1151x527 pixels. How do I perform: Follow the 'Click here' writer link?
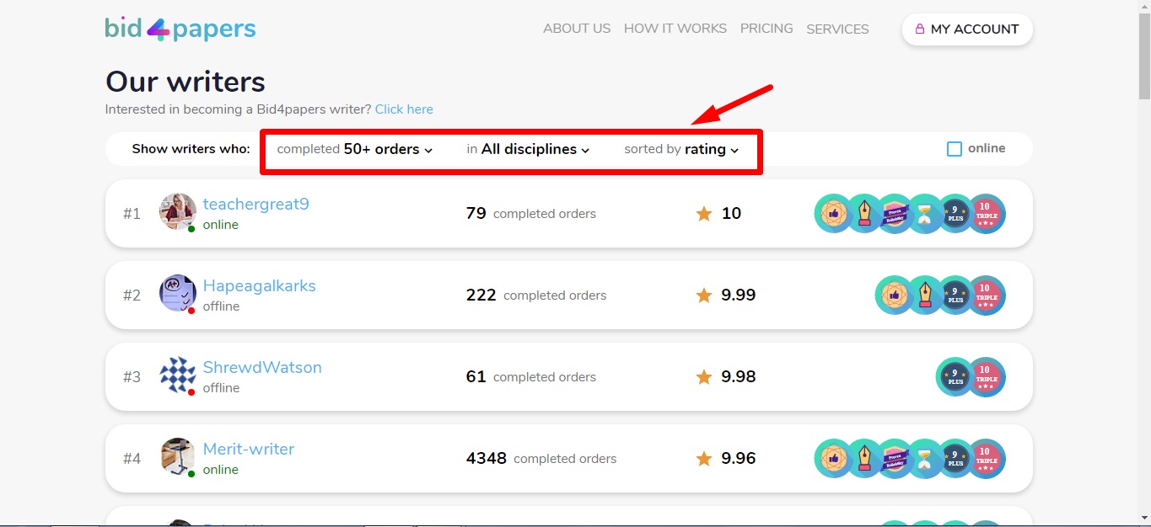pos(404,109)
